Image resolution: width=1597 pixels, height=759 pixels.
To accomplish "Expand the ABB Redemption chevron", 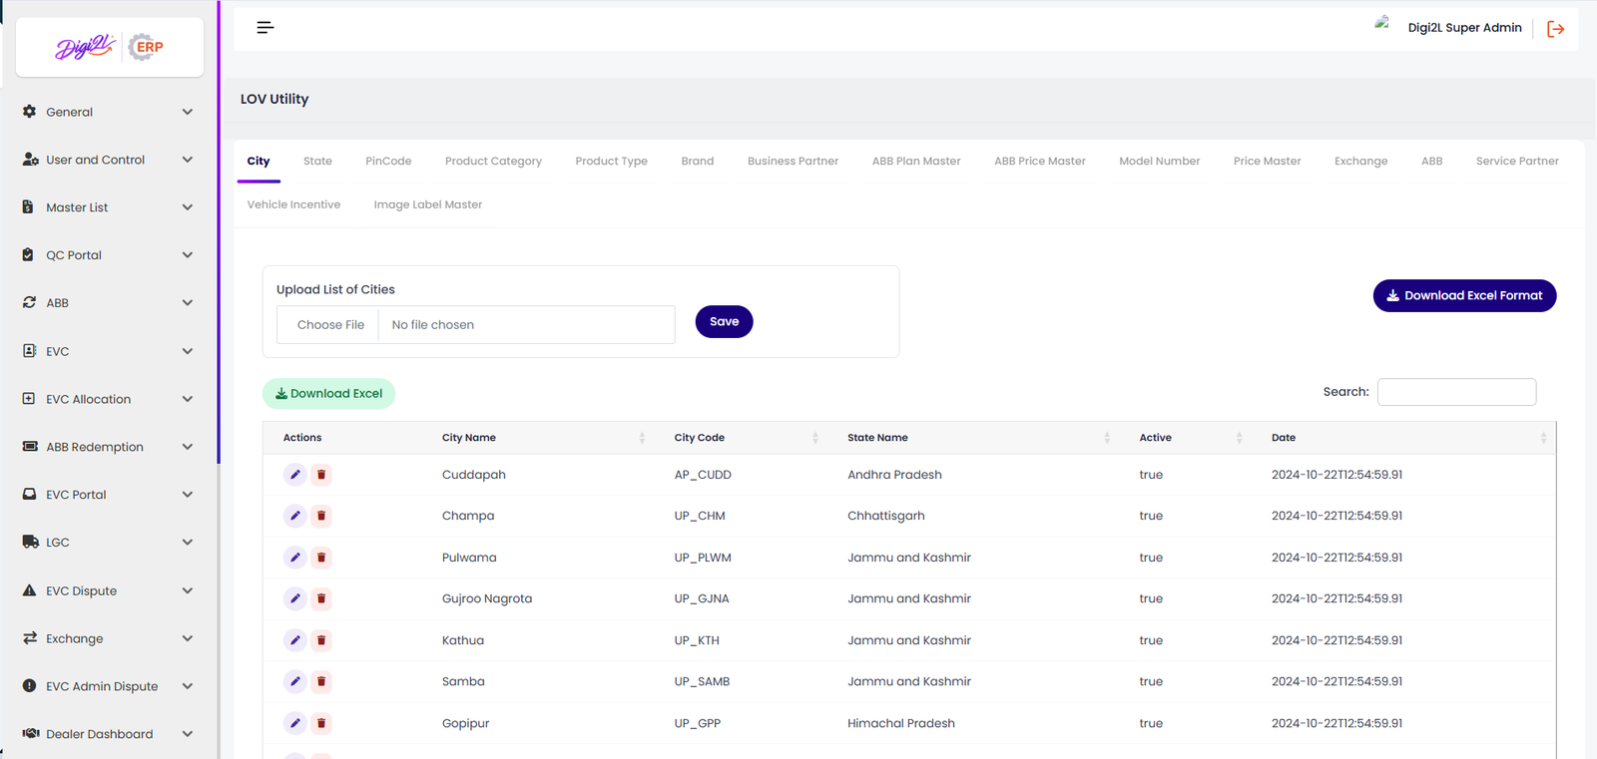I will coord(188,447).
